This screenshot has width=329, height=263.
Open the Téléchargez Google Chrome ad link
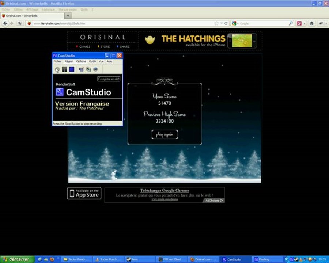[x=164, y=190]
